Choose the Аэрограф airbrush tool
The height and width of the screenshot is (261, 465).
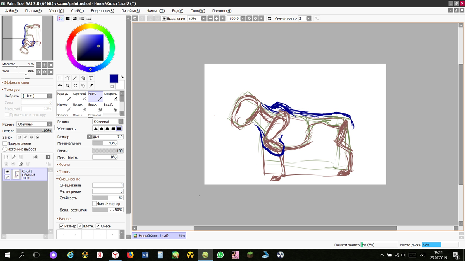(80, 97)
